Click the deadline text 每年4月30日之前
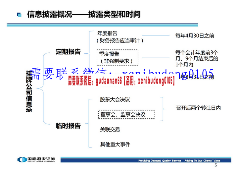This screenshot has height=171, width=241. point(195,36)
